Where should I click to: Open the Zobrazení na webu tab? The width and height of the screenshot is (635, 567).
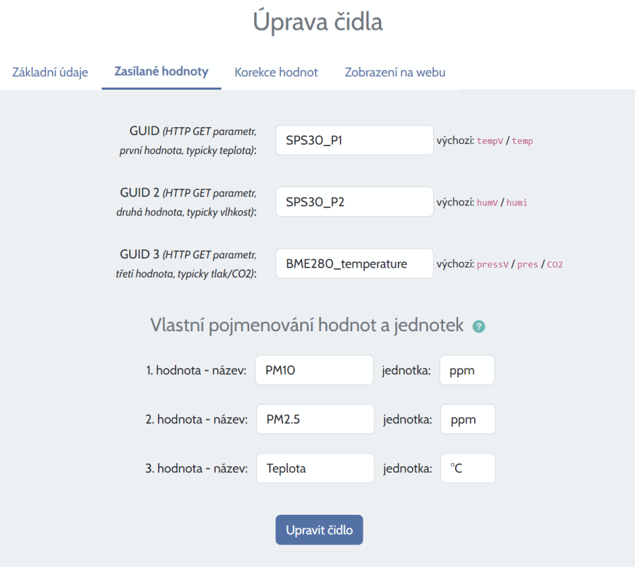(394, 72)
